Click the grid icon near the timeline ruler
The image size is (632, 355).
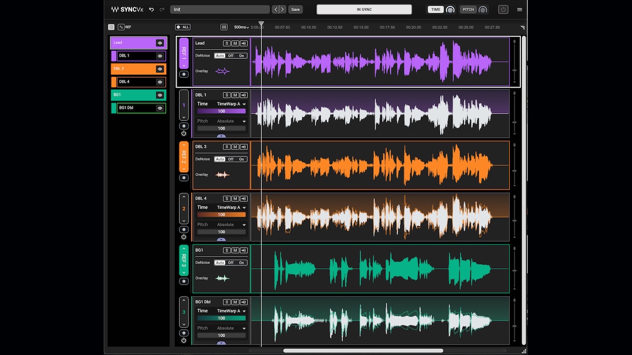click(x=224, y=27)
